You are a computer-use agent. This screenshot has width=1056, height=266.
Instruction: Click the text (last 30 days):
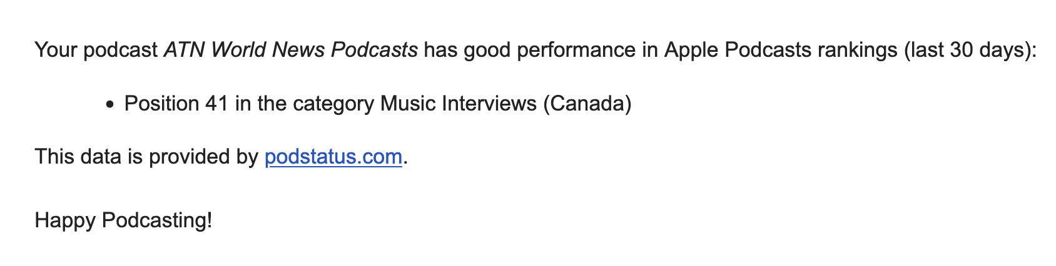[x=970, y=50]
